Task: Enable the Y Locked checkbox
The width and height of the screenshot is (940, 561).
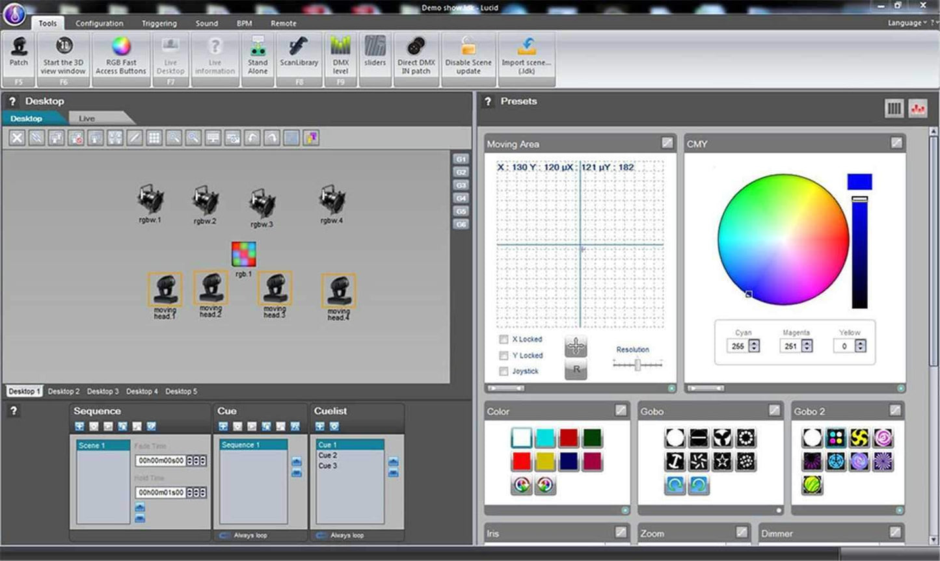Action: (x=504, y=355)
